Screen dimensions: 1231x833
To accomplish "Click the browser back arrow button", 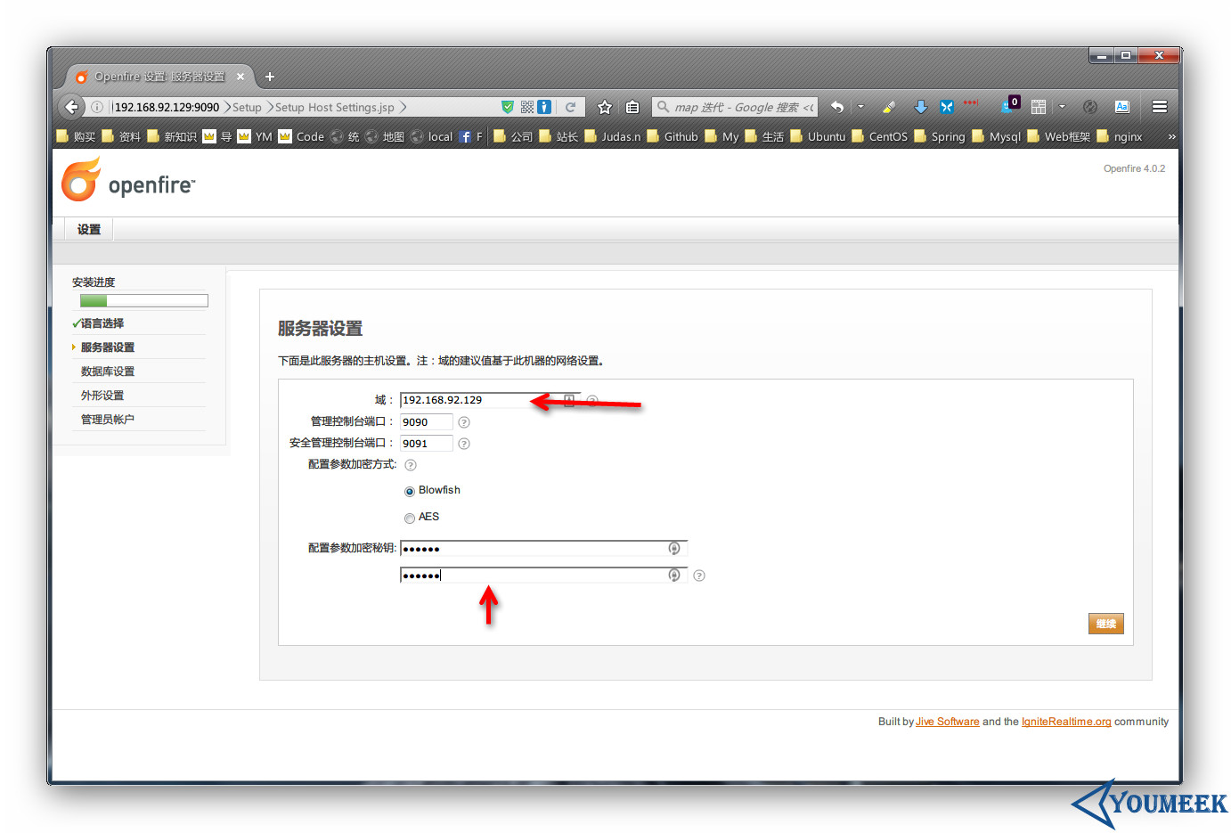I will [x=72, y=107].
